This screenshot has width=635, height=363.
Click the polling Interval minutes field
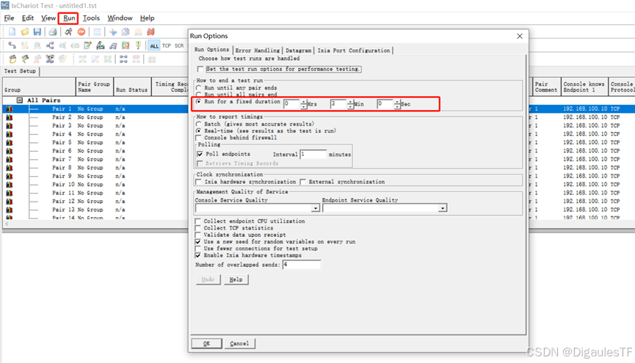coord(313,155)
